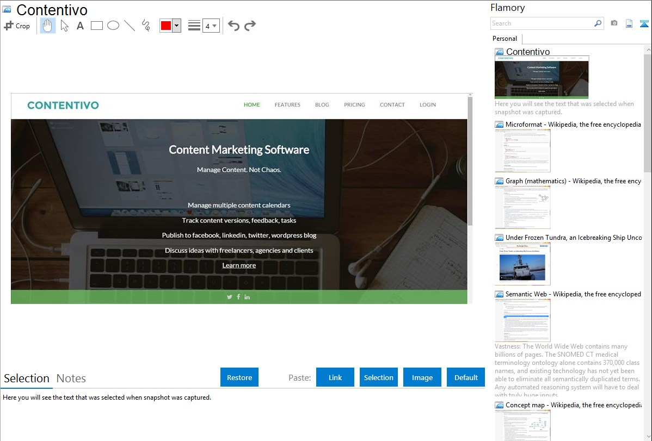The height and width of the screenshot is (441, 652).
Task: Click the 'Vastness: The World Wide Web' description text
Action: [568, 371]
